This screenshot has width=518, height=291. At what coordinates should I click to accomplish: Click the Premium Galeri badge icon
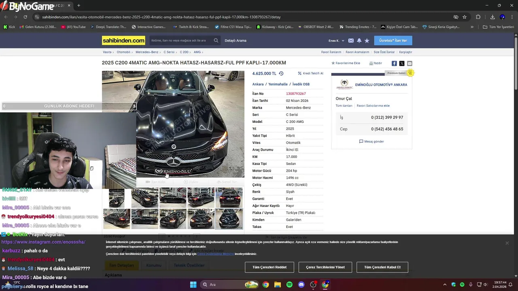[410, 73]
